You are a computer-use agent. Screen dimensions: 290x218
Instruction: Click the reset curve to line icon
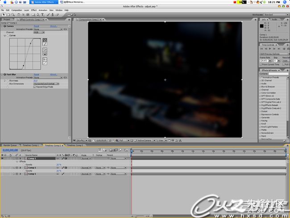[45, 63]
